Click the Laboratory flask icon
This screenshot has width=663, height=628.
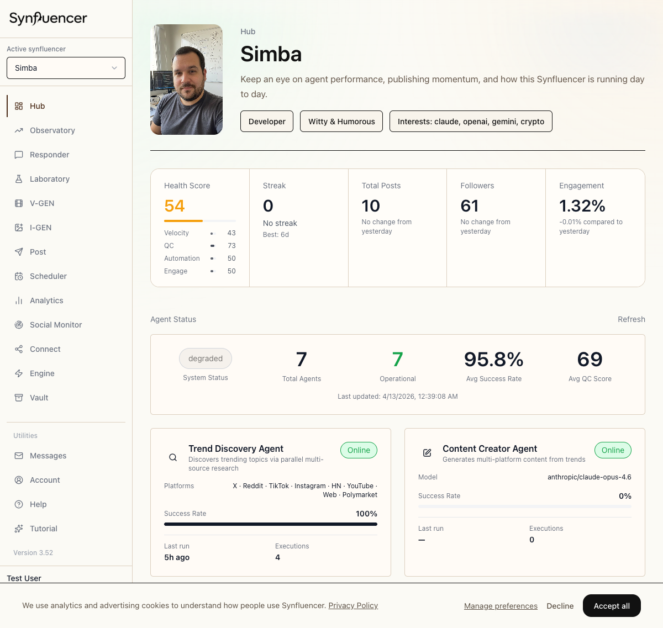(19, 179)
